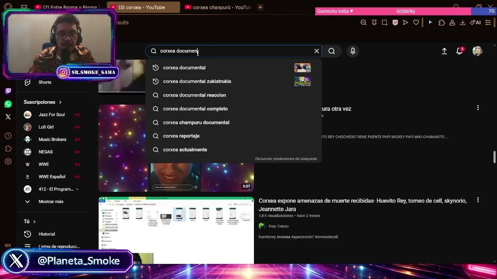Click the heart bookmark icon in toolbar
Viewport: 497px width, 279px height.
(x=416, y=22)
